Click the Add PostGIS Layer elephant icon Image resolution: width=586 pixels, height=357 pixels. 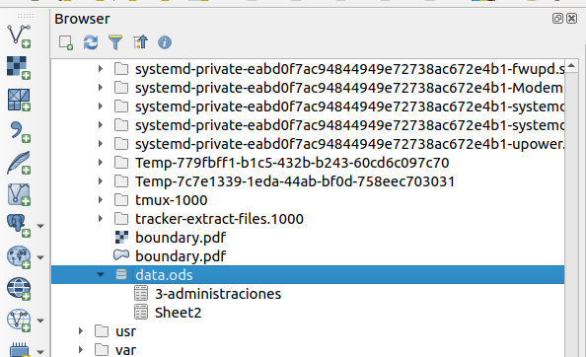coord(19,226)
